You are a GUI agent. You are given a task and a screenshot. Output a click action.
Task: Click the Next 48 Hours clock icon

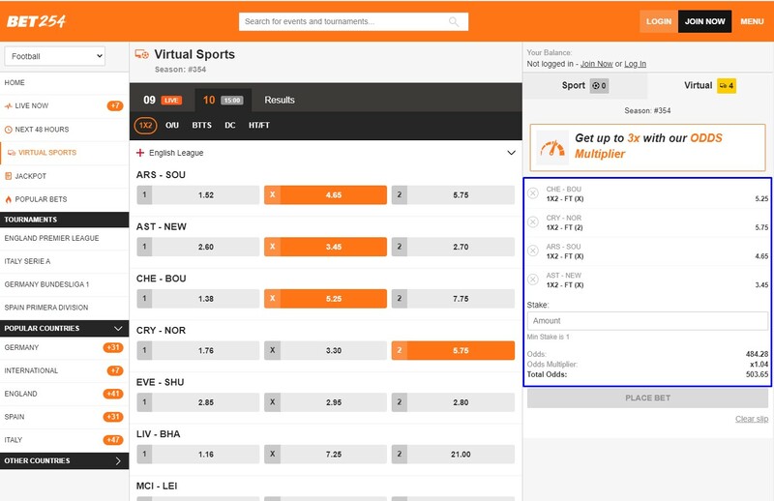click(9, 130)
